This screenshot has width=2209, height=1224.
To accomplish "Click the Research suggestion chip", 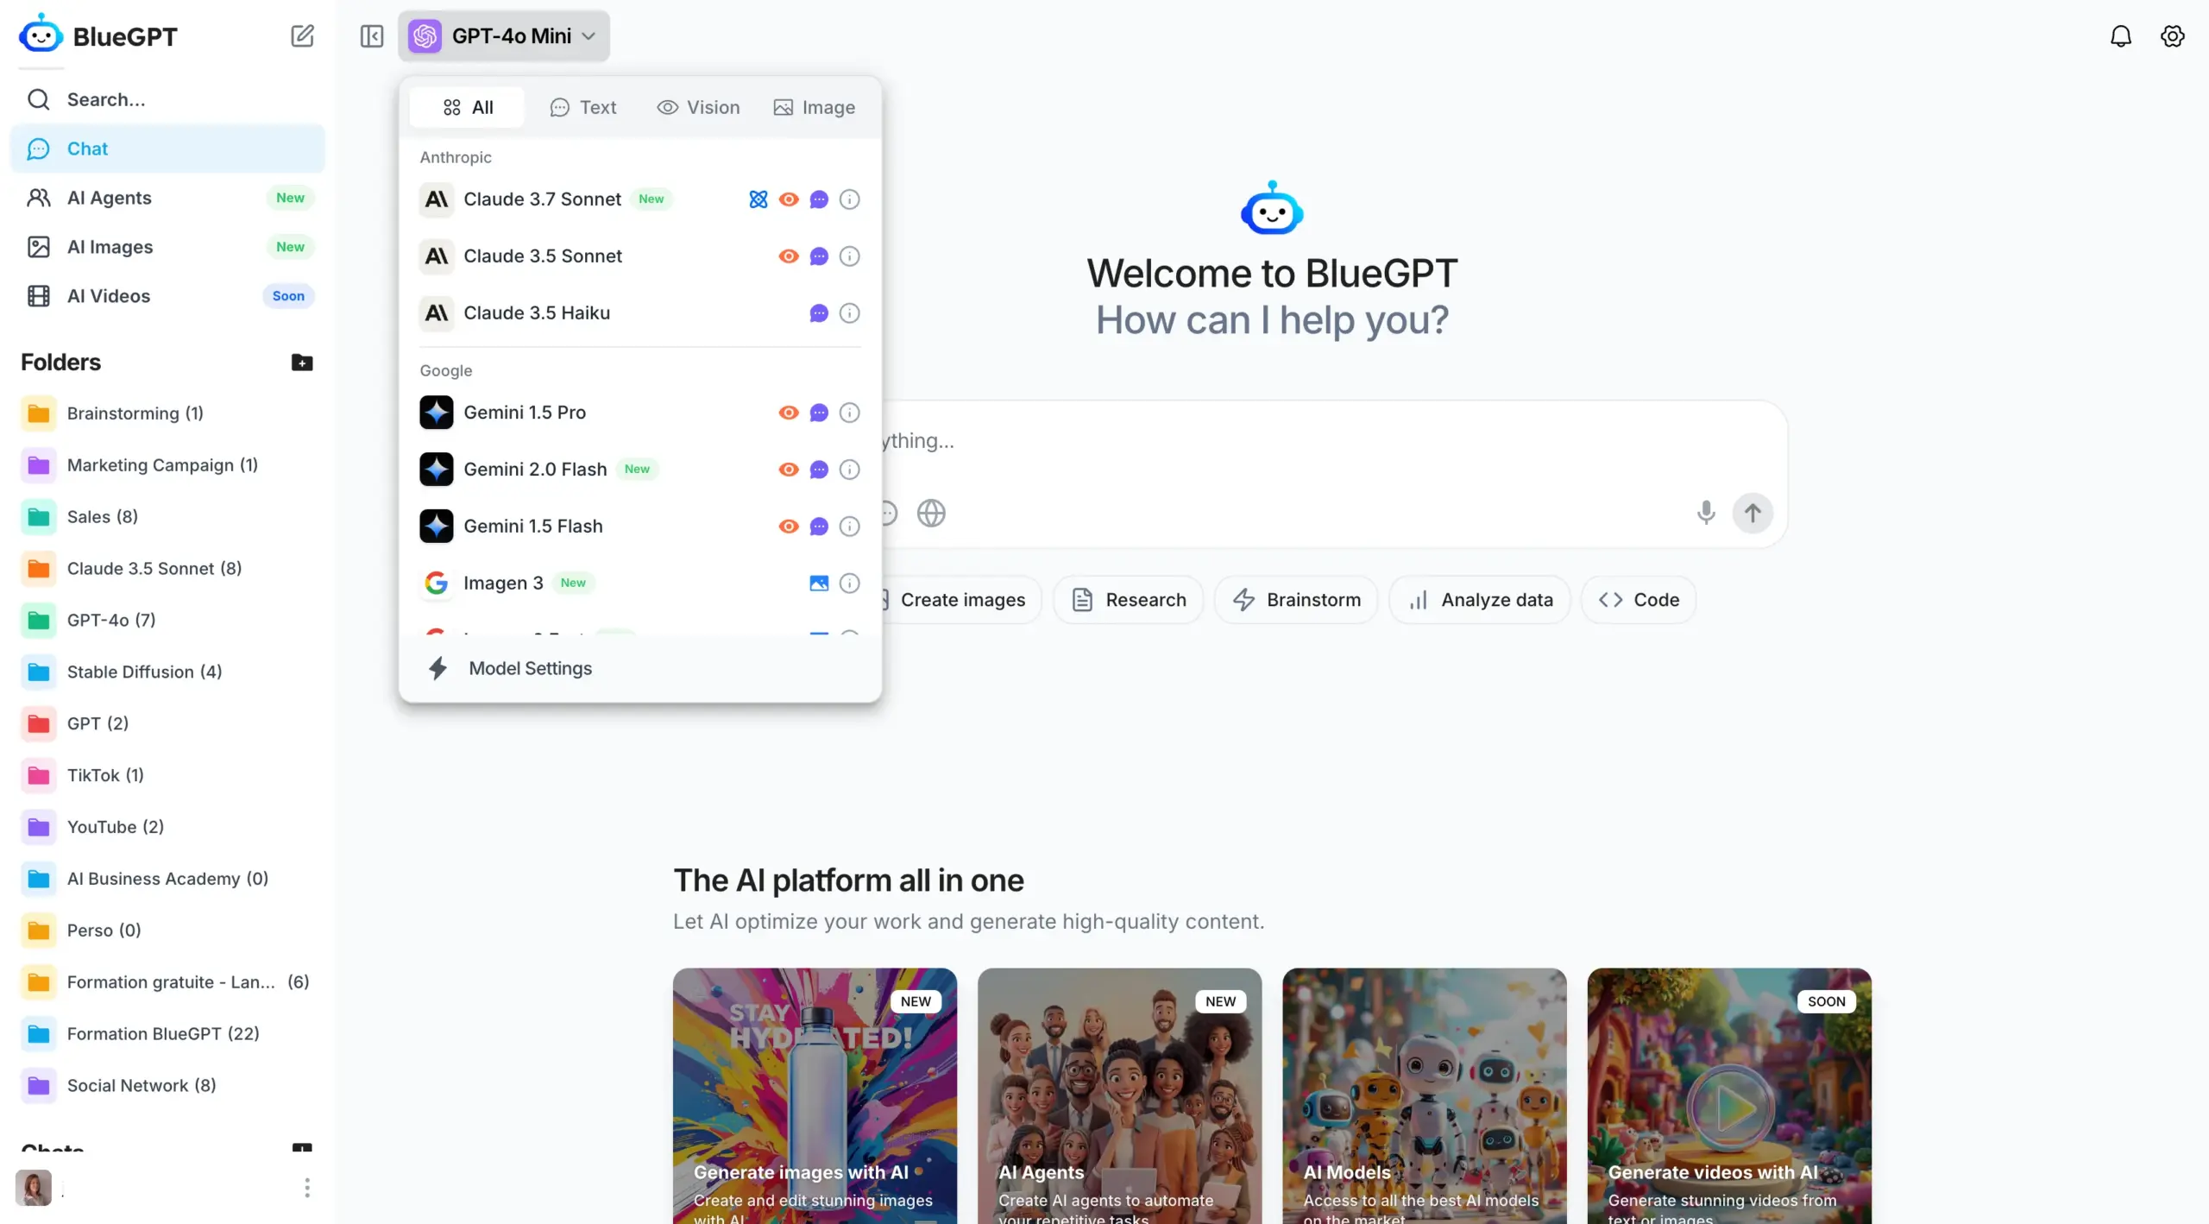I will click(x=1129, y=600).
